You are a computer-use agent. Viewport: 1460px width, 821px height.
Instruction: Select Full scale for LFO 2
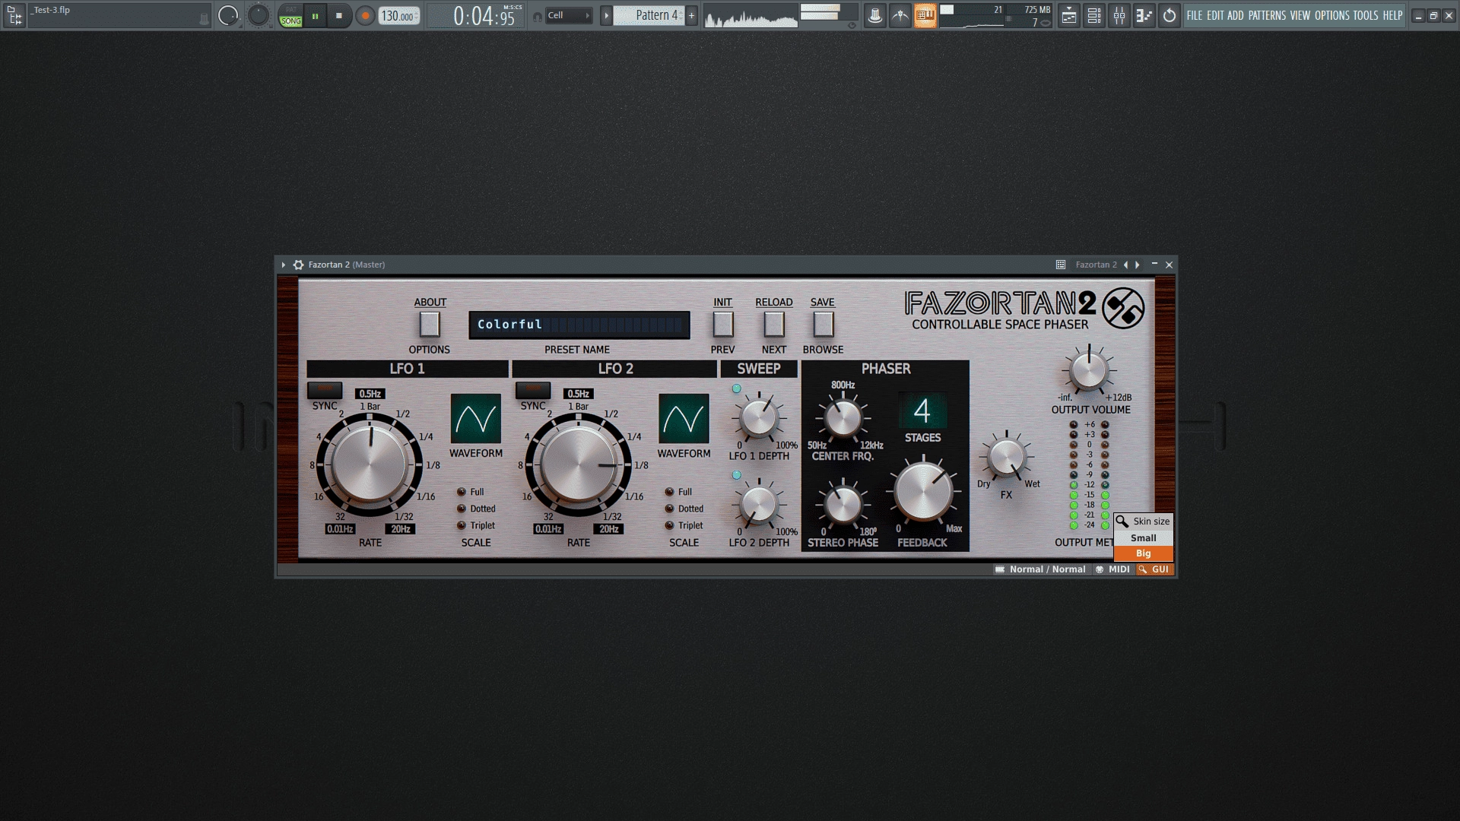tap(670, 492)
